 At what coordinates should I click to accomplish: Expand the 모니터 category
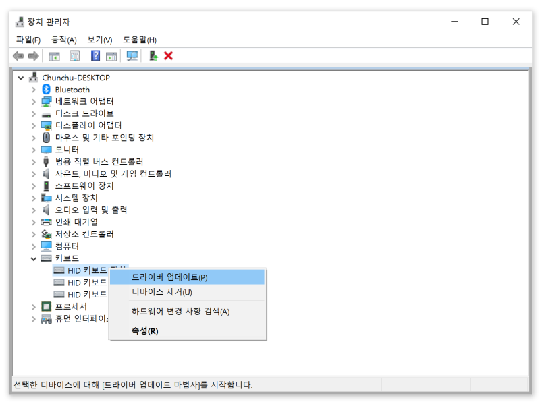[33, 150]
